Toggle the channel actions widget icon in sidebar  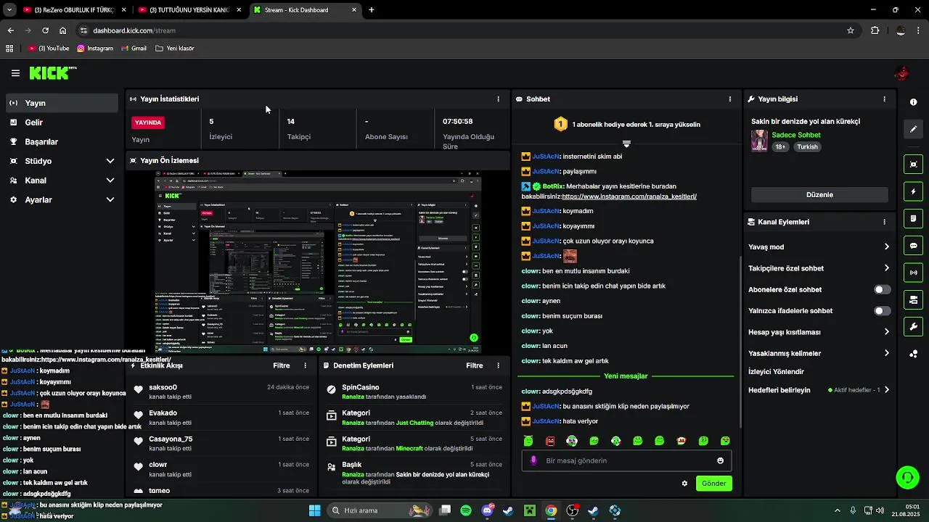coord(914,299)
